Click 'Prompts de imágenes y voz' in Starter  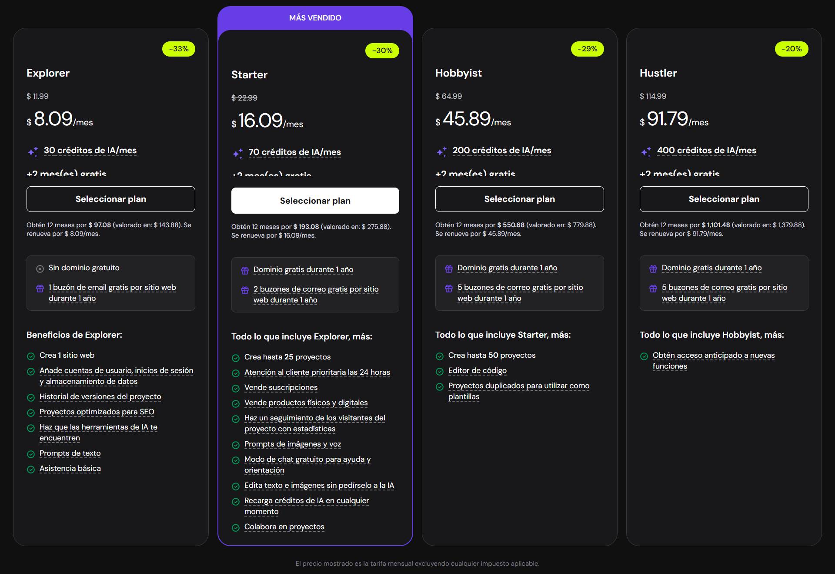pyautogui.click(x=292, y=444)
